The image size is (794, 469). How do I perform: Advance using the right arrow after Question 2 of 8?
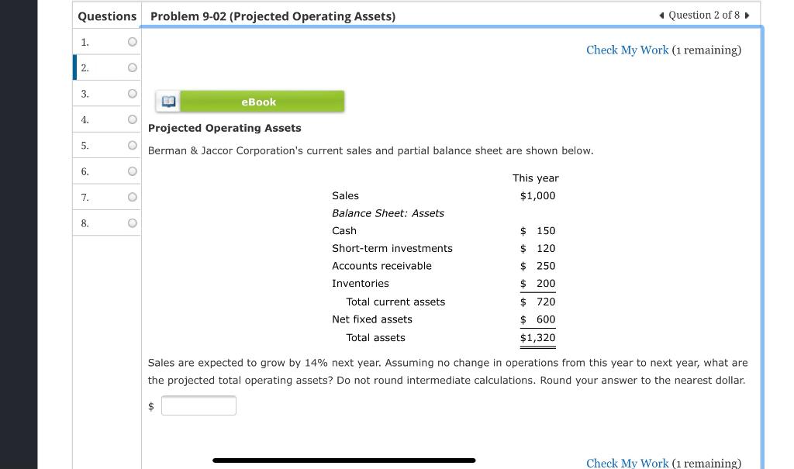pos(747,15)
